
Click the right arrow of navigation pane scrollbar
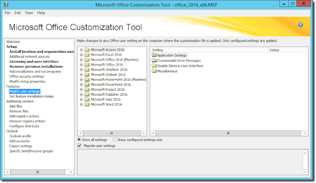point(71,172)
